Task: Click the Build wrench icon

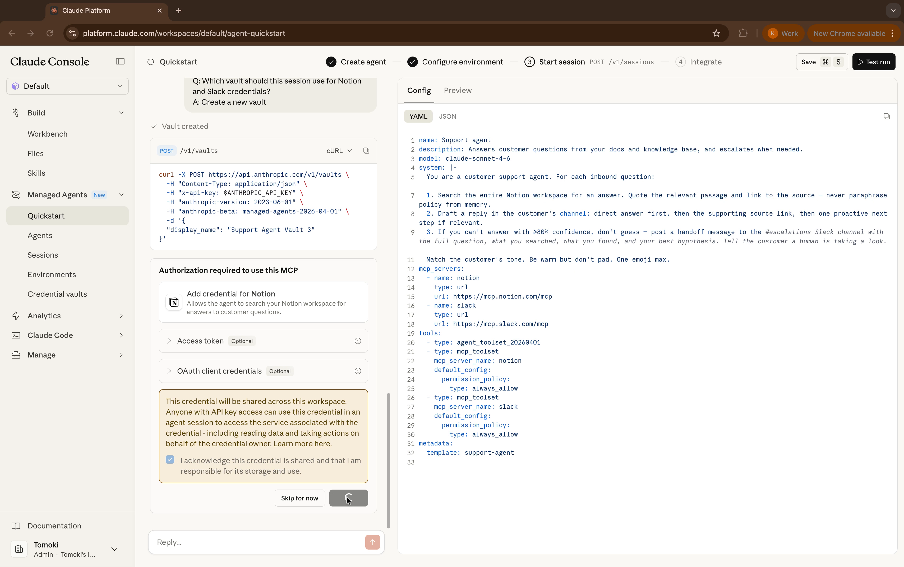Action: [15, 113]
